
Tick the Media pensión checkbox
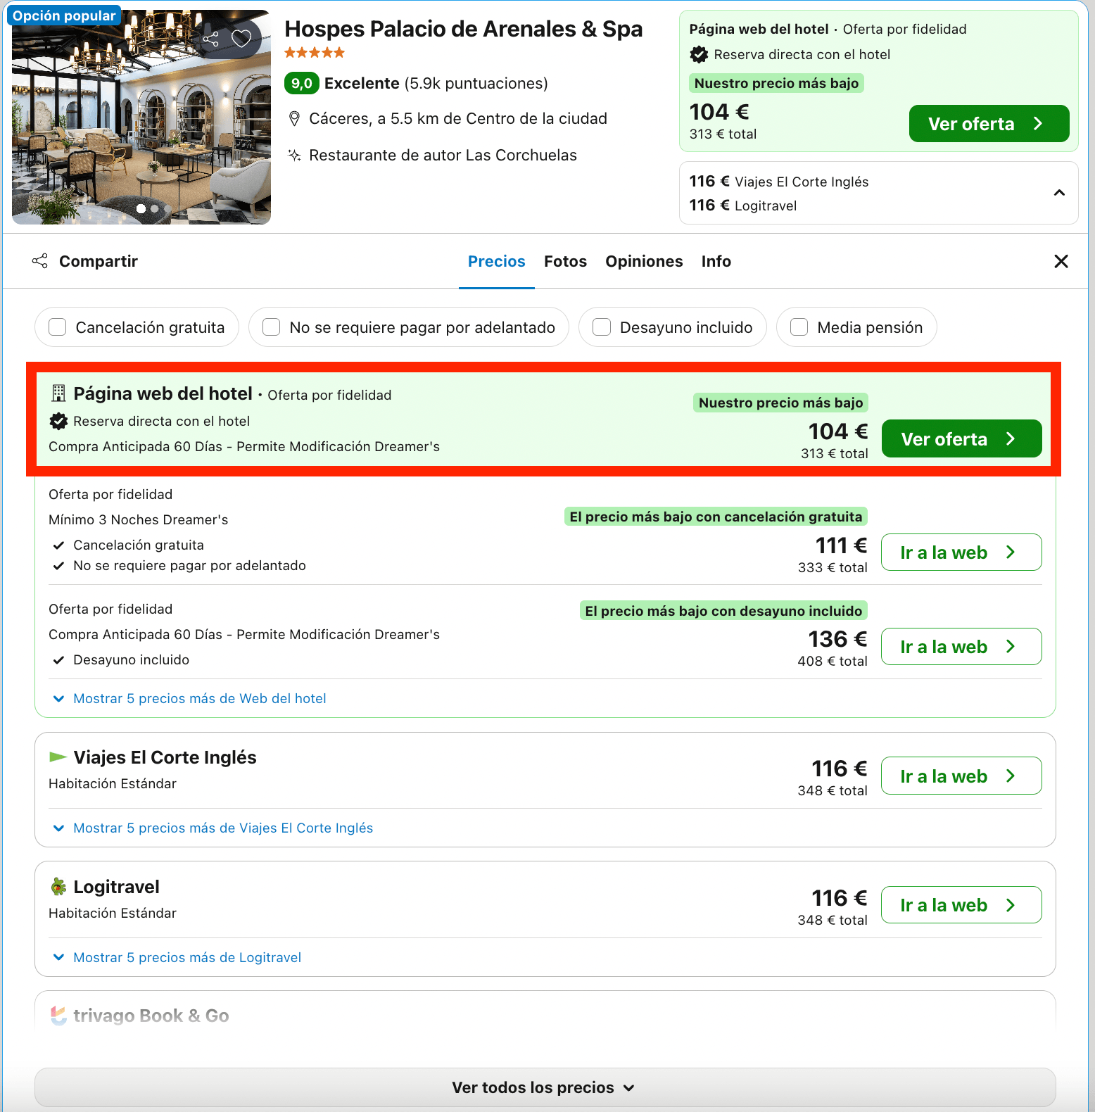click(x=799, y=327)
